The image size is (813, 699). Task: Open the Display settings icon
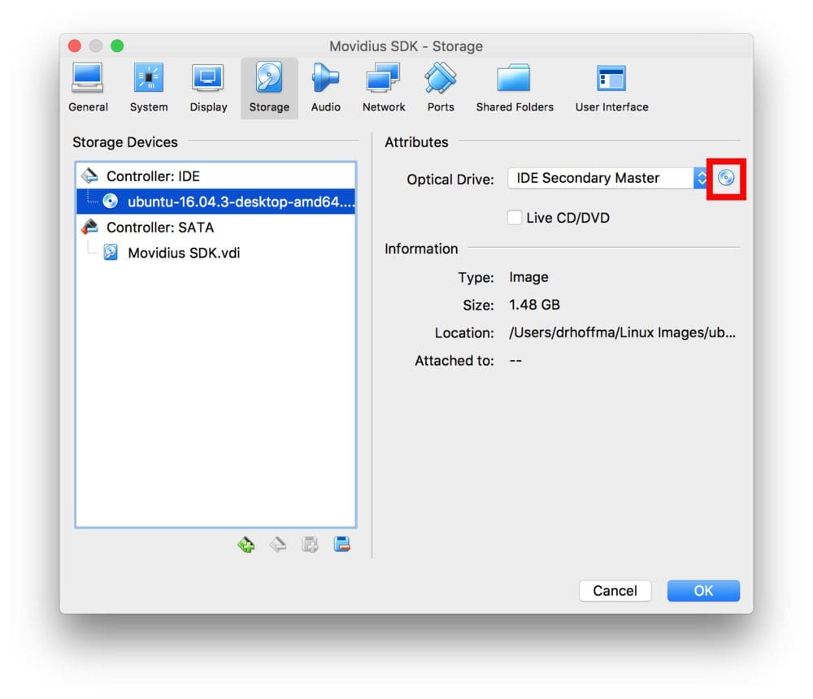click(x=208, y=87)
